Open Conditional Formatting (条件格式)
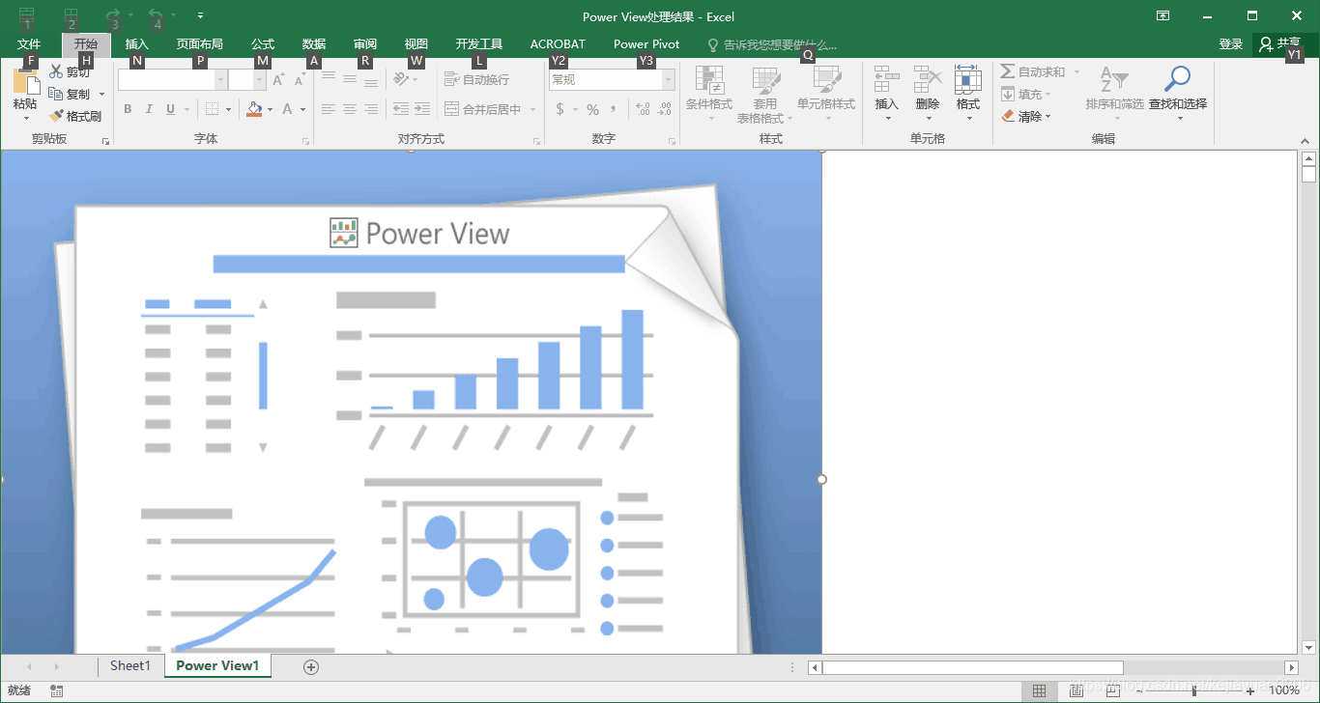Viewport: 1320px width, 703px height. 709,94
